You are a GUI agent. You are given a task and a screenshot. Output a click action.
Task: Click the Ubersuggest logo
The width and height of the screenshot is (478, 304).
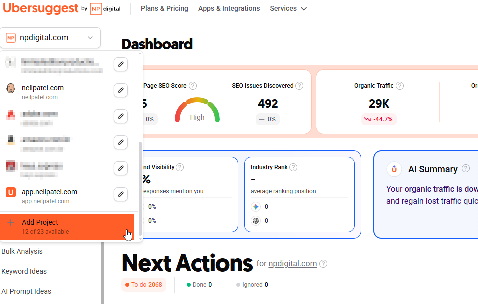point(41,8)
